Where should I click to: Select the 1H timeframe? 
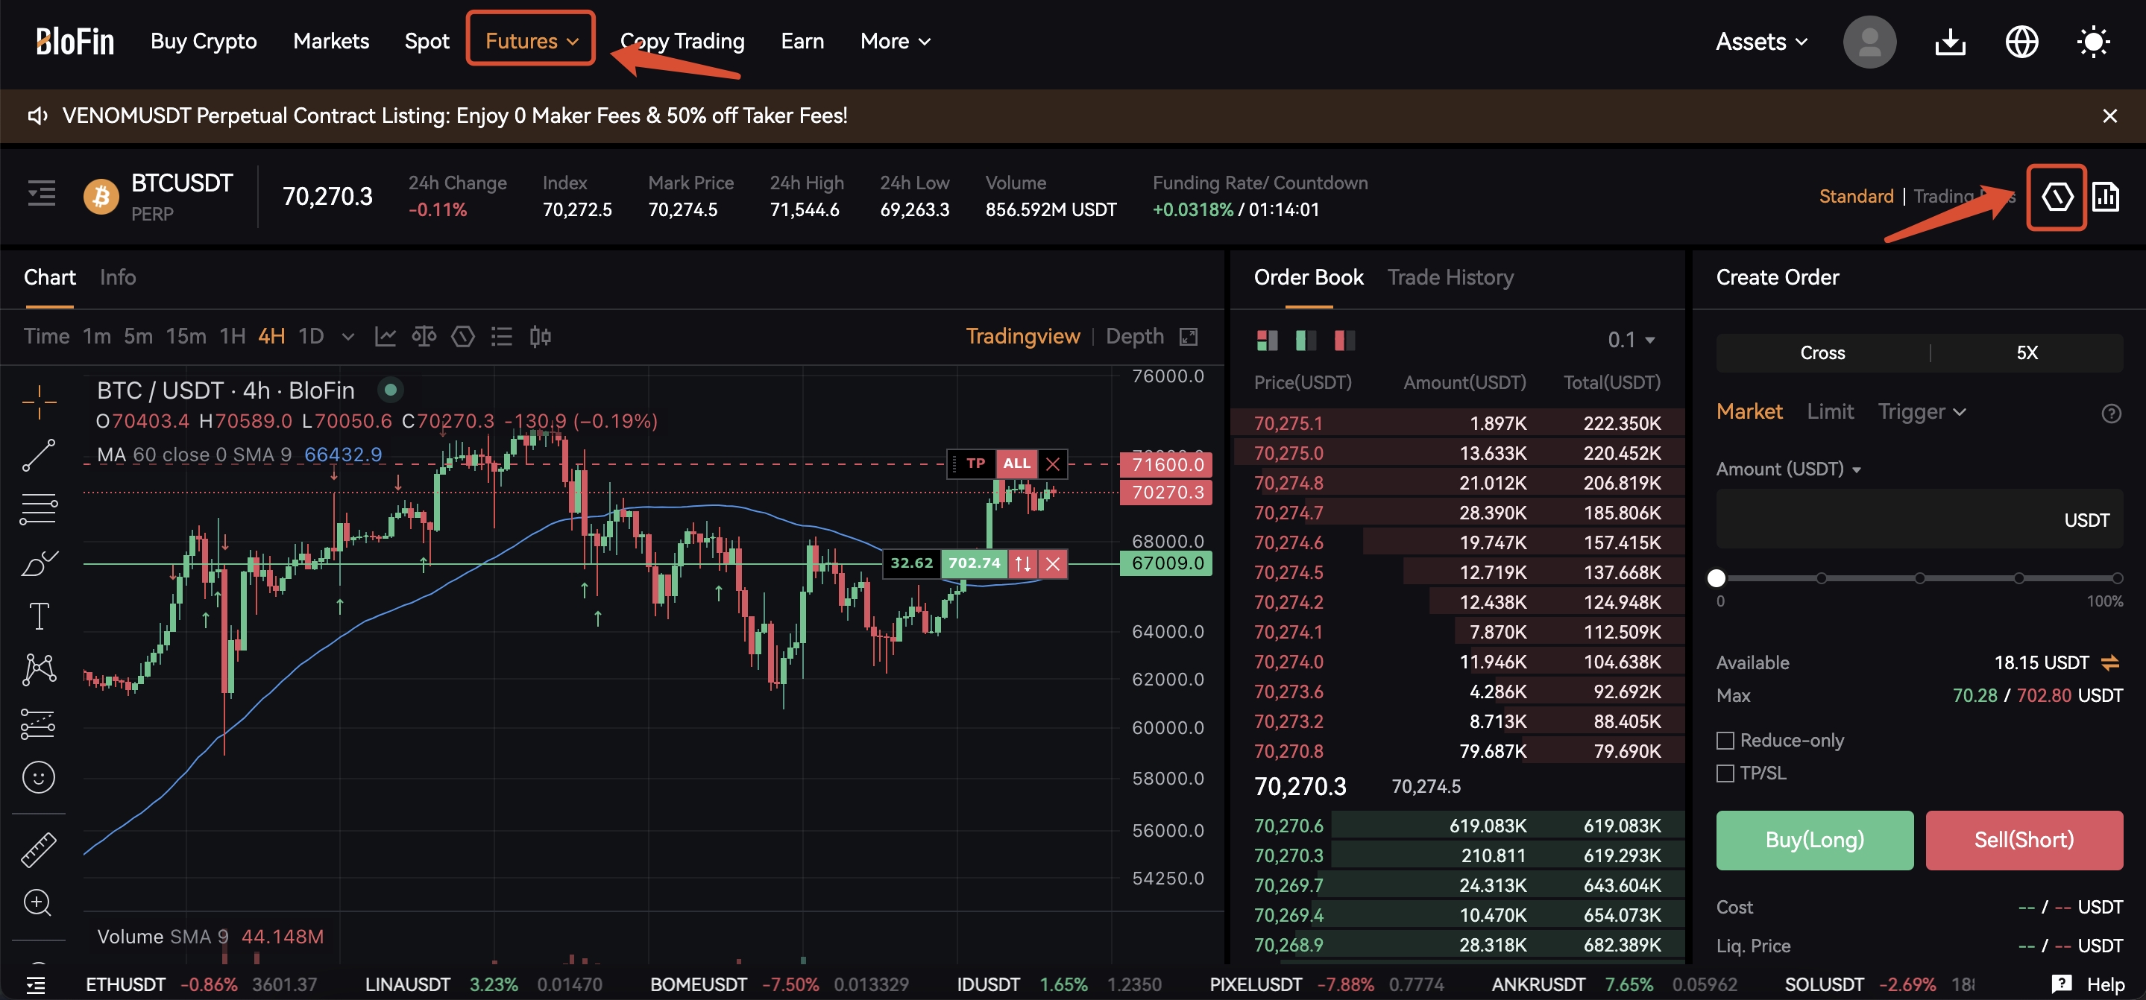pos(233,336)
